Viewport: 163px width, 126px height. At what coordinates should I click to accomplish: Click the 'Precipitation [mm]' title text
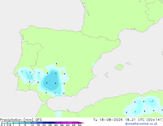(16, 120)
